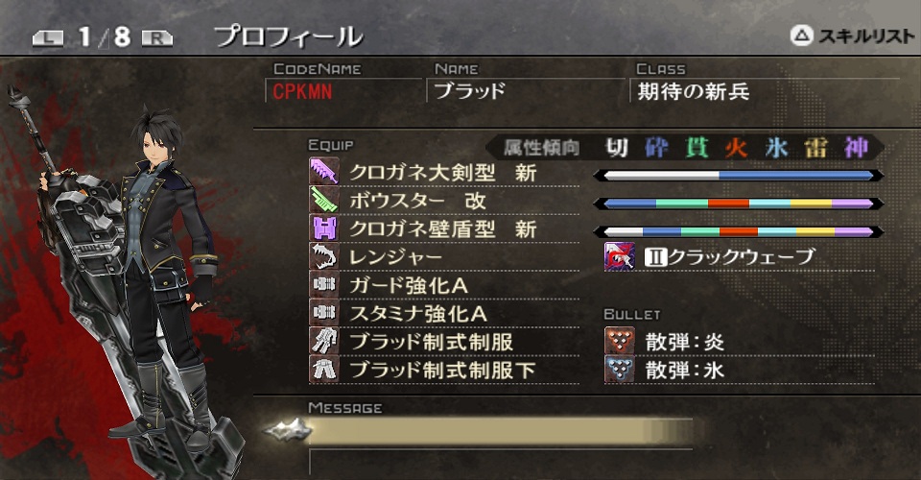The image size is (921, 480).
Task: Click the green gun icon for ボウスター
Action: (324, 201)
